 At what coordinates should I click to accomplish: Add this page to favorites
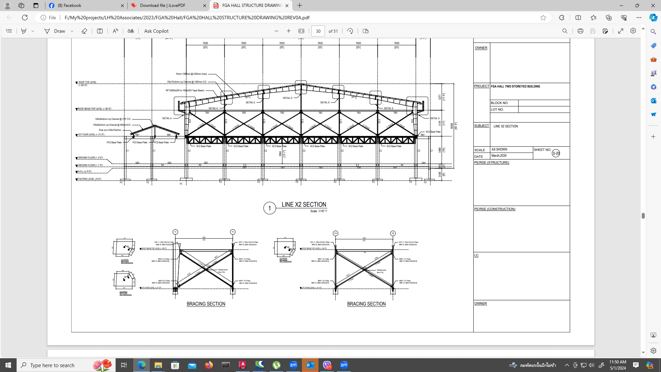pyautogui.click(x=543, y=18)
